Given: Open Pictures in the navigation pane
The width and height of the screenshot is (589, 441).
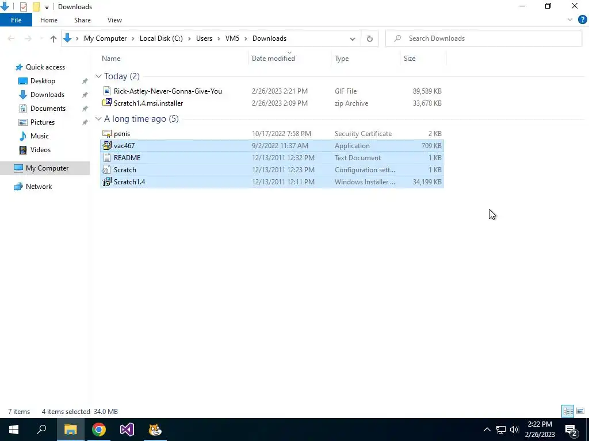Looking at the screenshot, I should [43, 122].
